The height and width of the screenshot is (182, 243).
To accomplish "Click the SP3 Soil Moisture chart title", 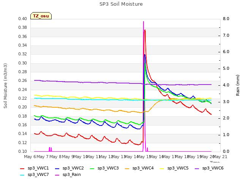I will (121, 4).
